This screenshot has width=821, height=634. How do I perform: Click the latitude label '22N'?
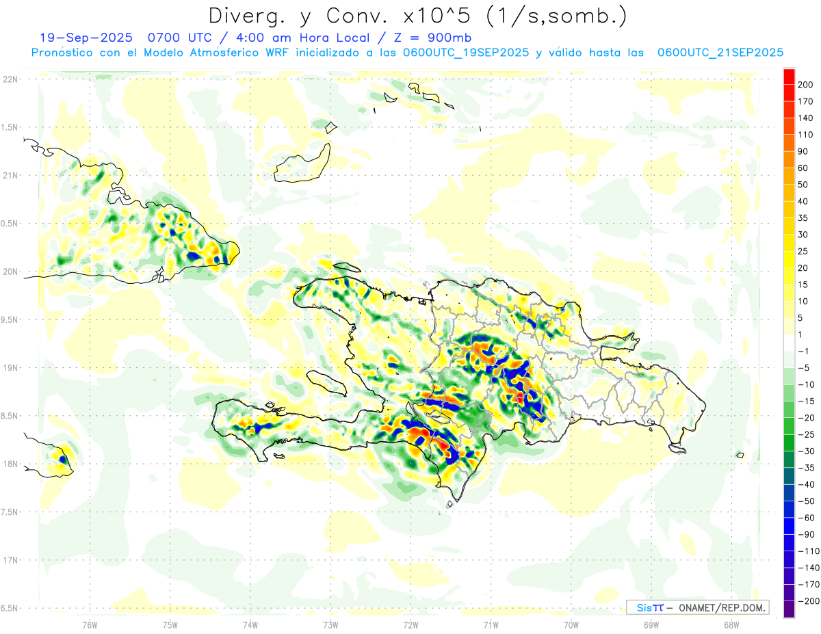(10, 79)
